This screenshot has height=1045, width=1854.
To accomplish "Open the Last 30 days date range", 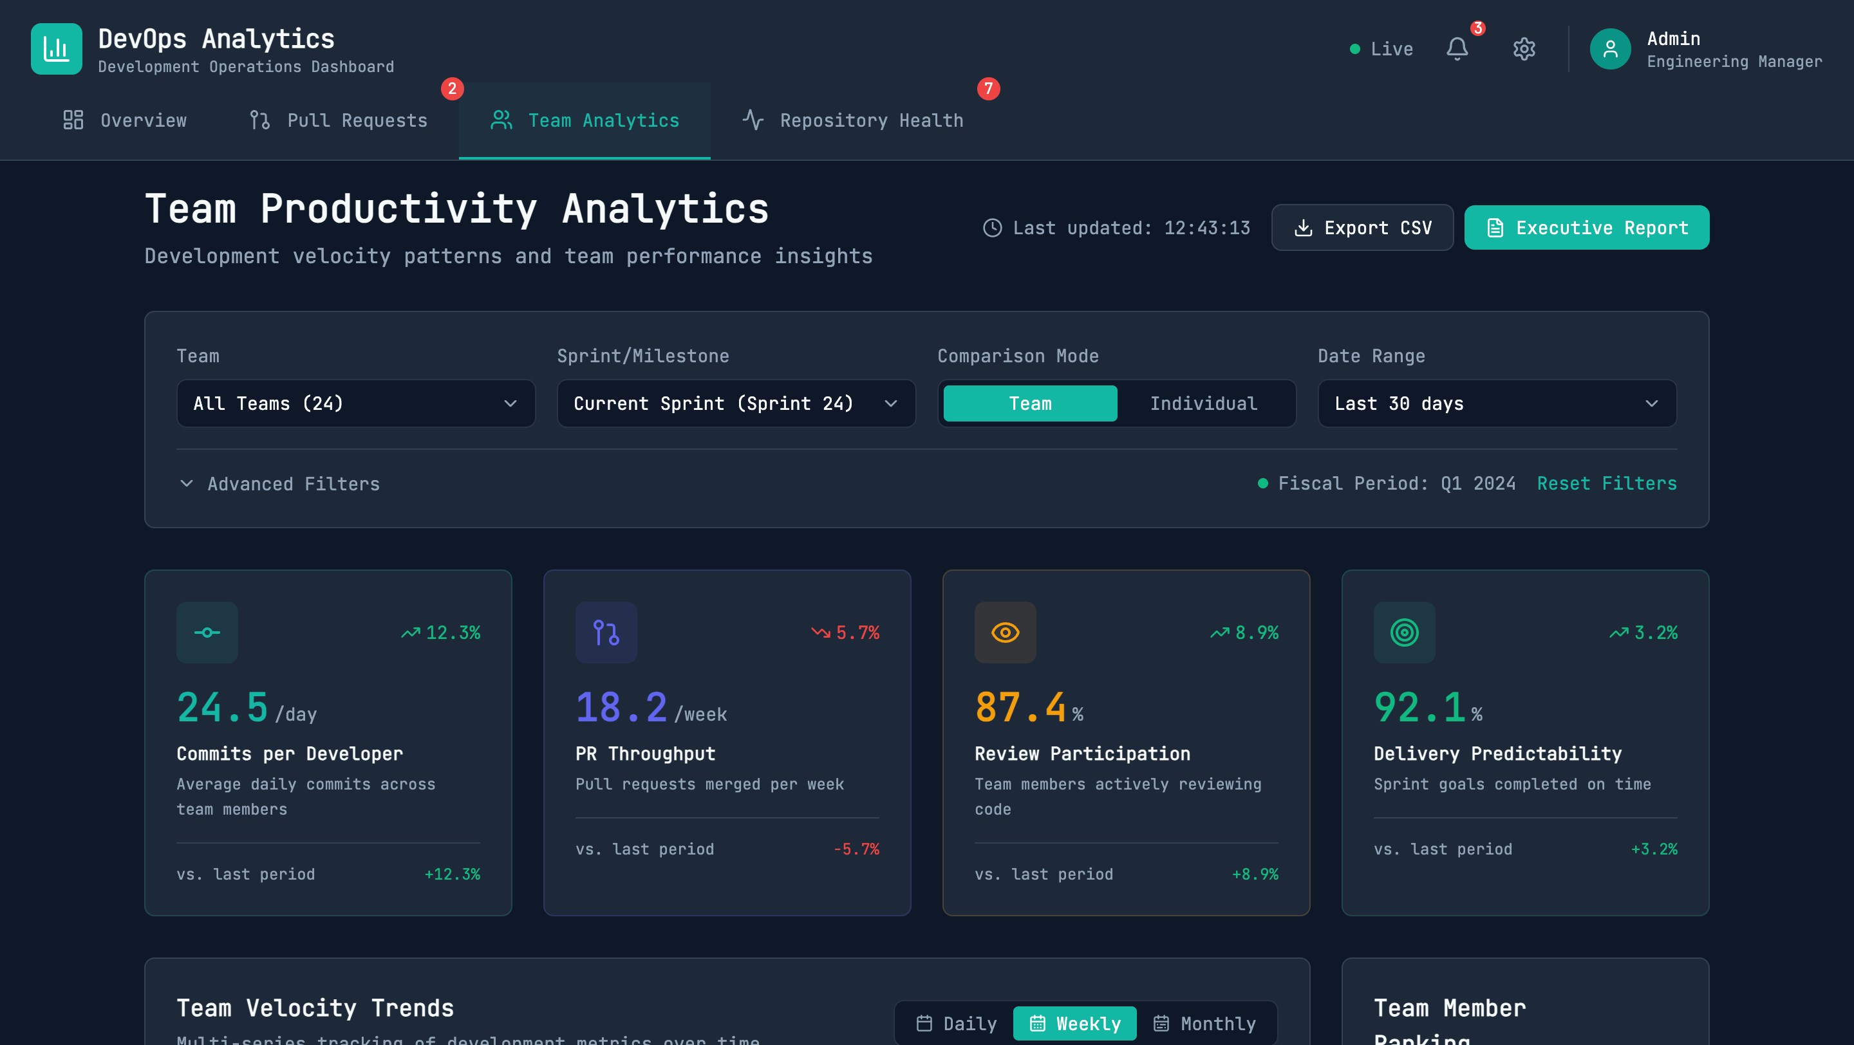I will pos(1496,403).
